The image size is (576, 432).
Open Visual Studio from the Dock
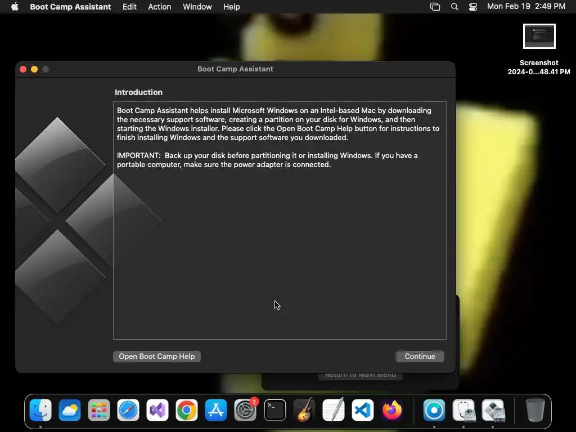click(157, 410)
